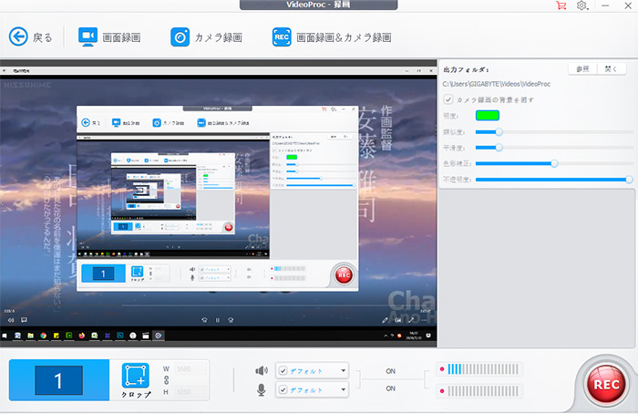Adjust the 類似度 slider handle
The width and height of the screenshot is (638, 414).
coord(499,132)
